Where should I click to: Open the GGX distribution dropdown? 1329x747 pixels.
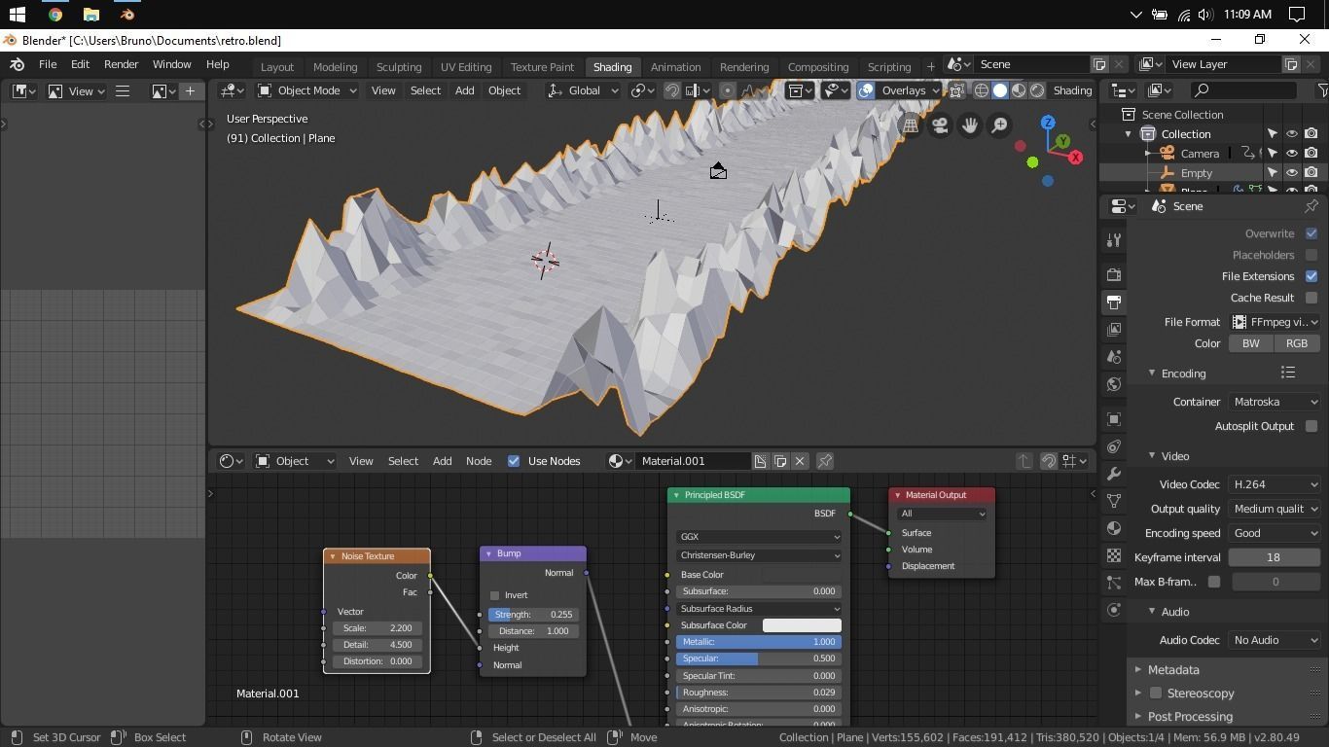pos(759,537)
